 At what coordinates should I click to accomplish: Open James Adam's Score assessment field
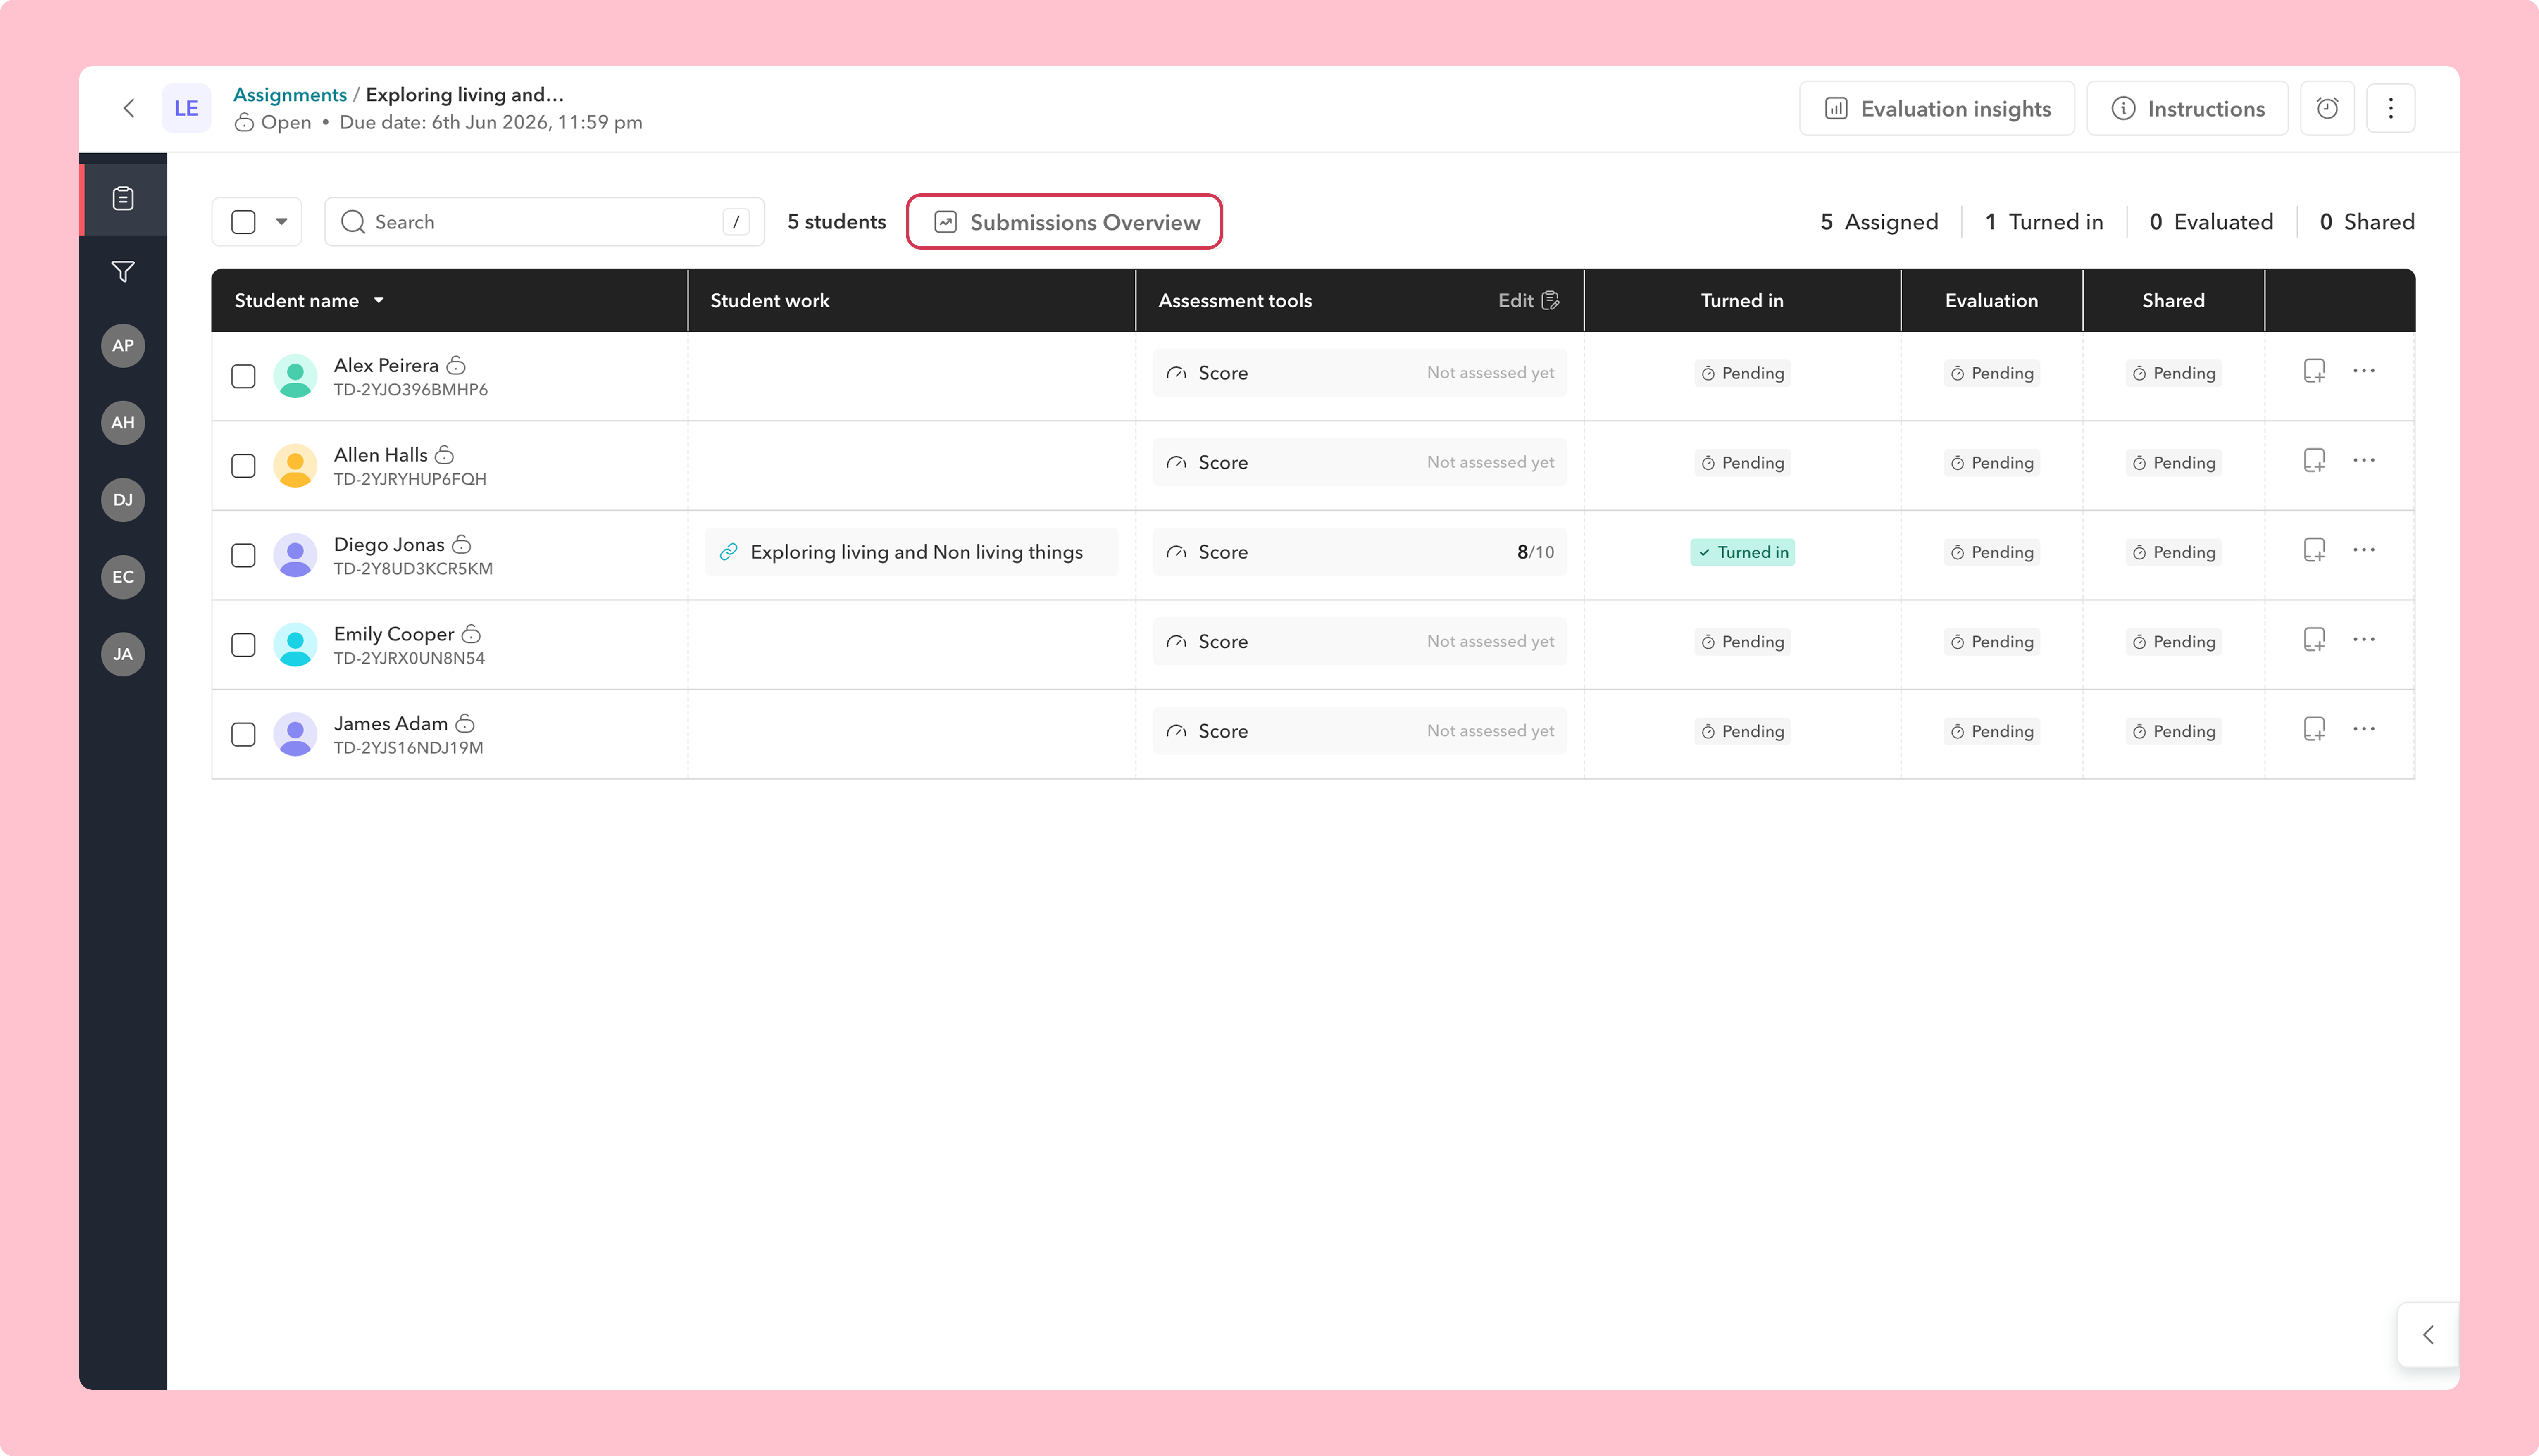coord(1359,730)
